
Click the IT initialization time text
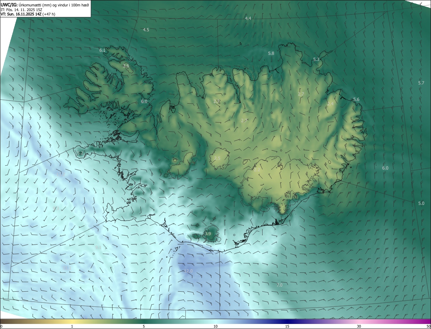(x=22, y=9)
